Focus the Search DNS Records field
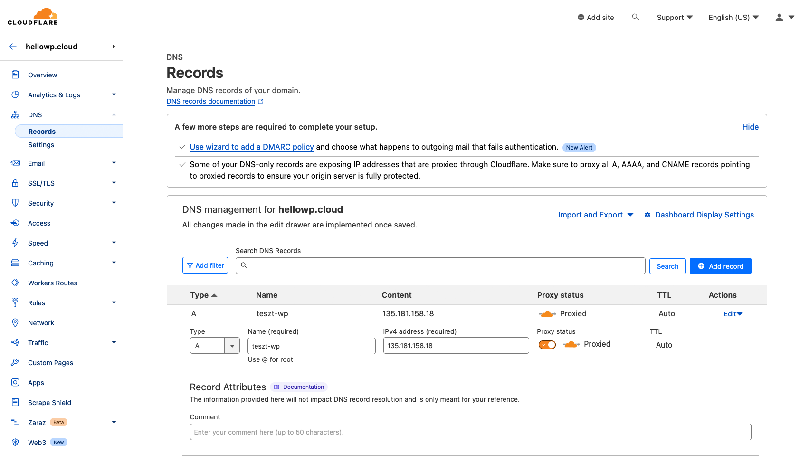Image resolution: width=809 pixels, height=463 pixels. click(440, 265)
